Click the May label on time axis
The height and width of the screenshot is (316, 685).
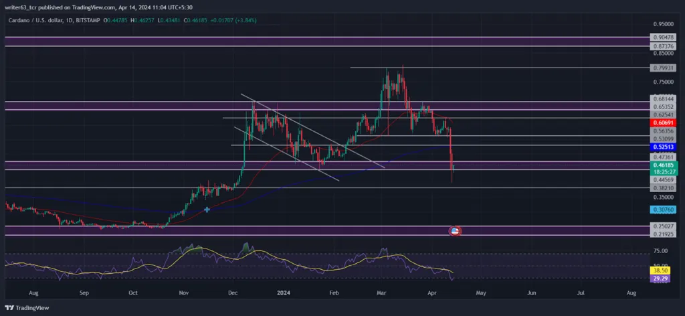click(x=480, y=293)
